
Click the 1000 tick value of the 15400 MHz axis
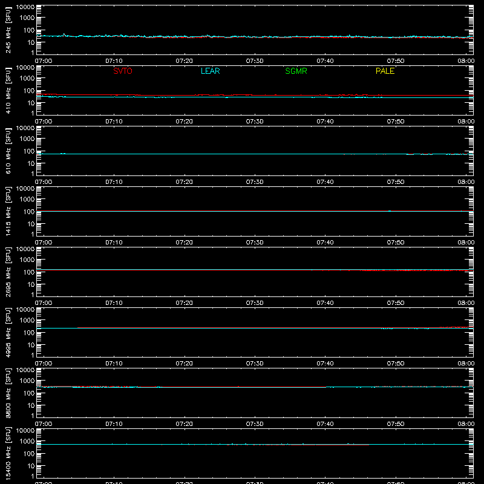click(x=27, y=442)
